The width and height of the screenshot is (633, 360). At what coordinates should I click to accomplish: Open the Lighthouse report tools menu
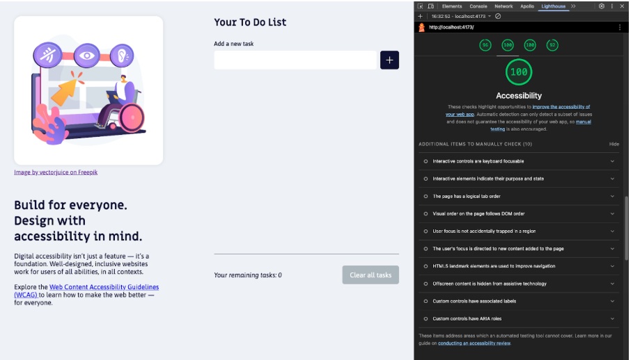click(x=620, y=27)
